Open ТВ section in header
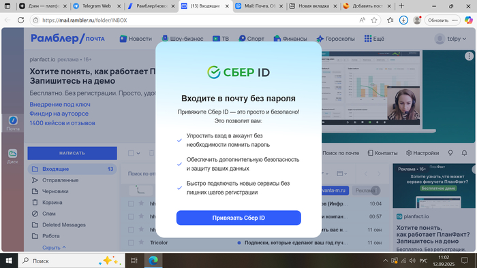 [x=221, y=39]
